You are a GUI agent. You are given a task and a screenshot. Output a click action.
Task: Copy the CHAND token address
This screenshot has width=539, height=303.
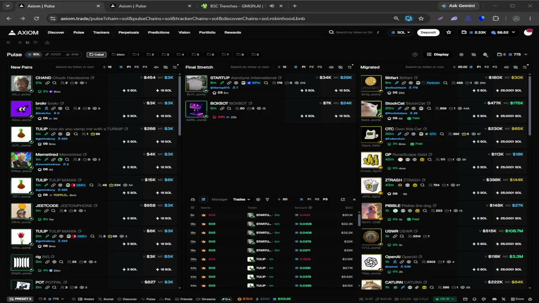[93, 78]
